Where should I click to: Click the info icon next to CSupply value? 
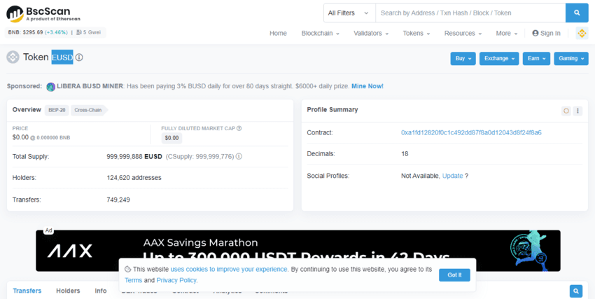[x=239, y=156]
